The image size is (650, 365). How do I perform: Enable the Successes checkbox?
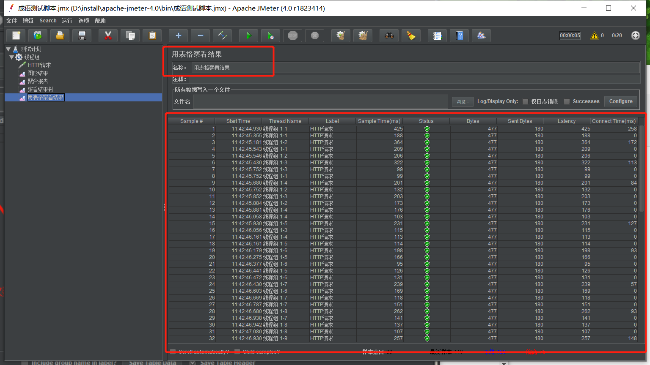(x=567, y=101)
